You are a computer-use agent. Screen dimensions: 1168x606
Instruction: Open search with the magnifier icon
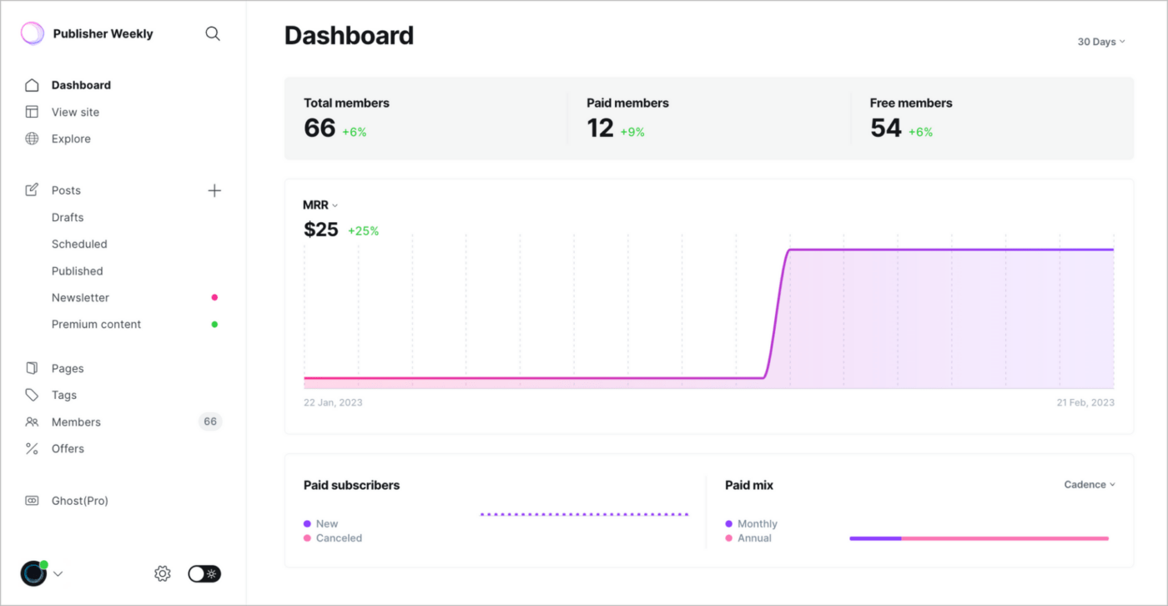(213, 33)
